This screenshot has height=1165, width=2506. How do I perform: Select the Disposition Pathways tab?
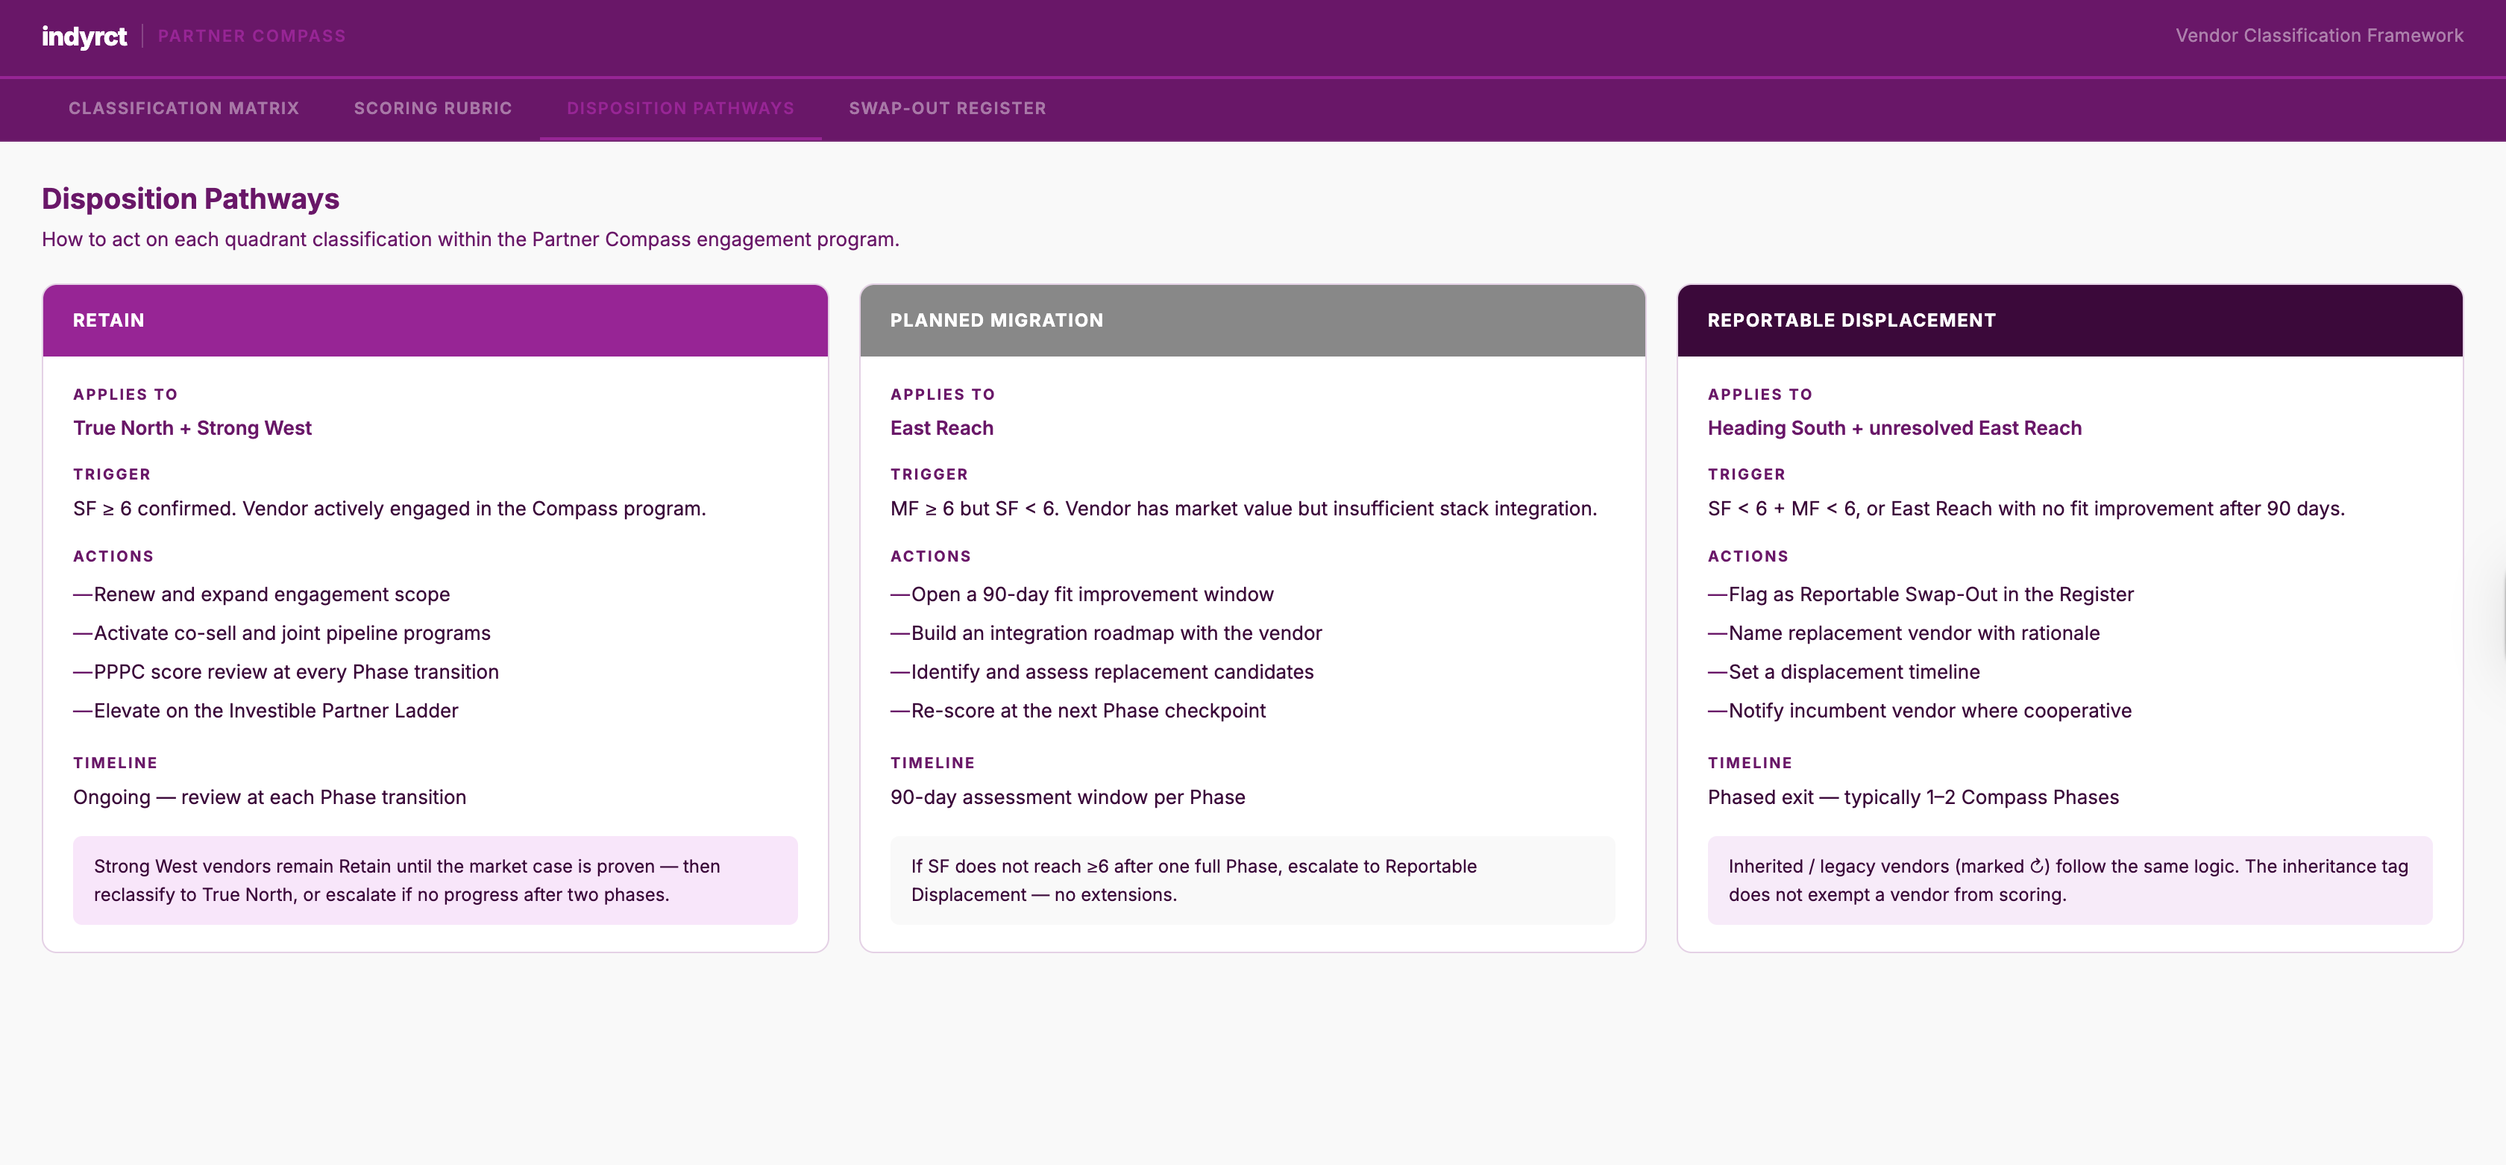681,108
